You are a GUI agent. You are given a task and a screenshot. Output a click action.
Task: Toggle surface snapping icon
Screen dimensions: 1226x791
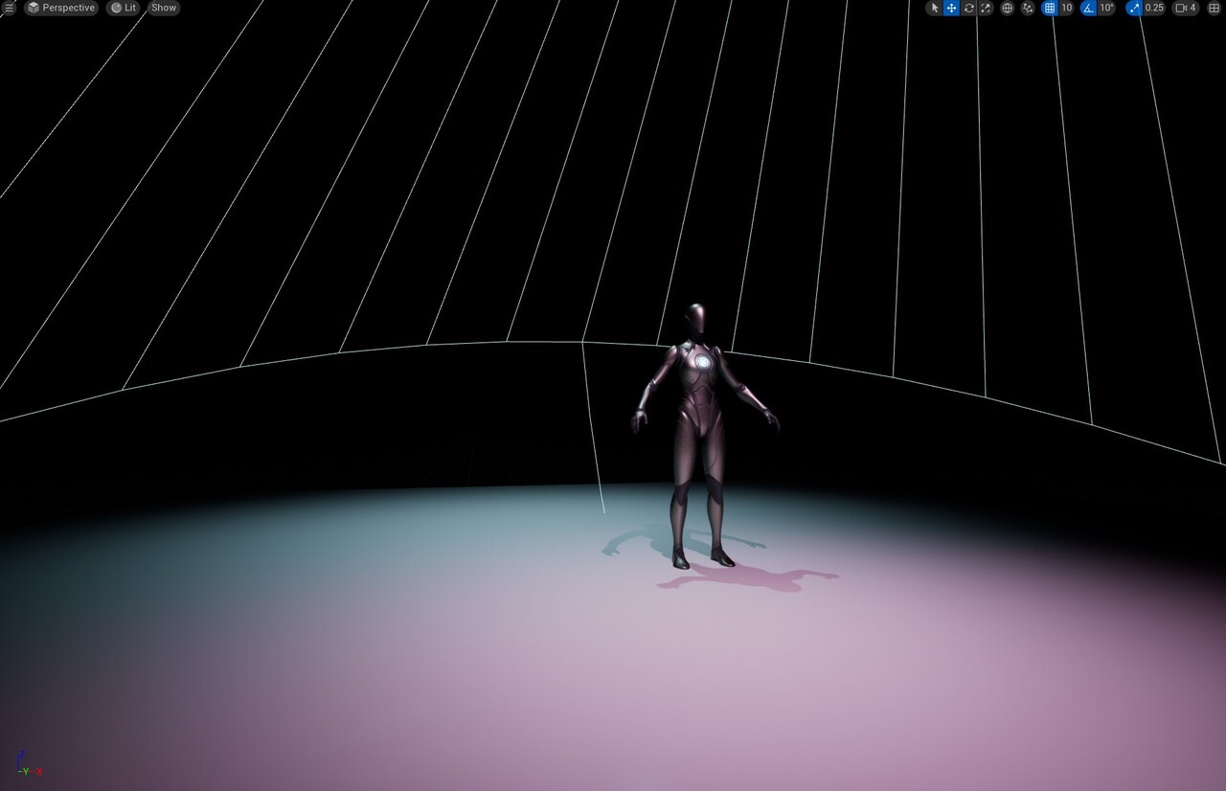[1028, 8]
